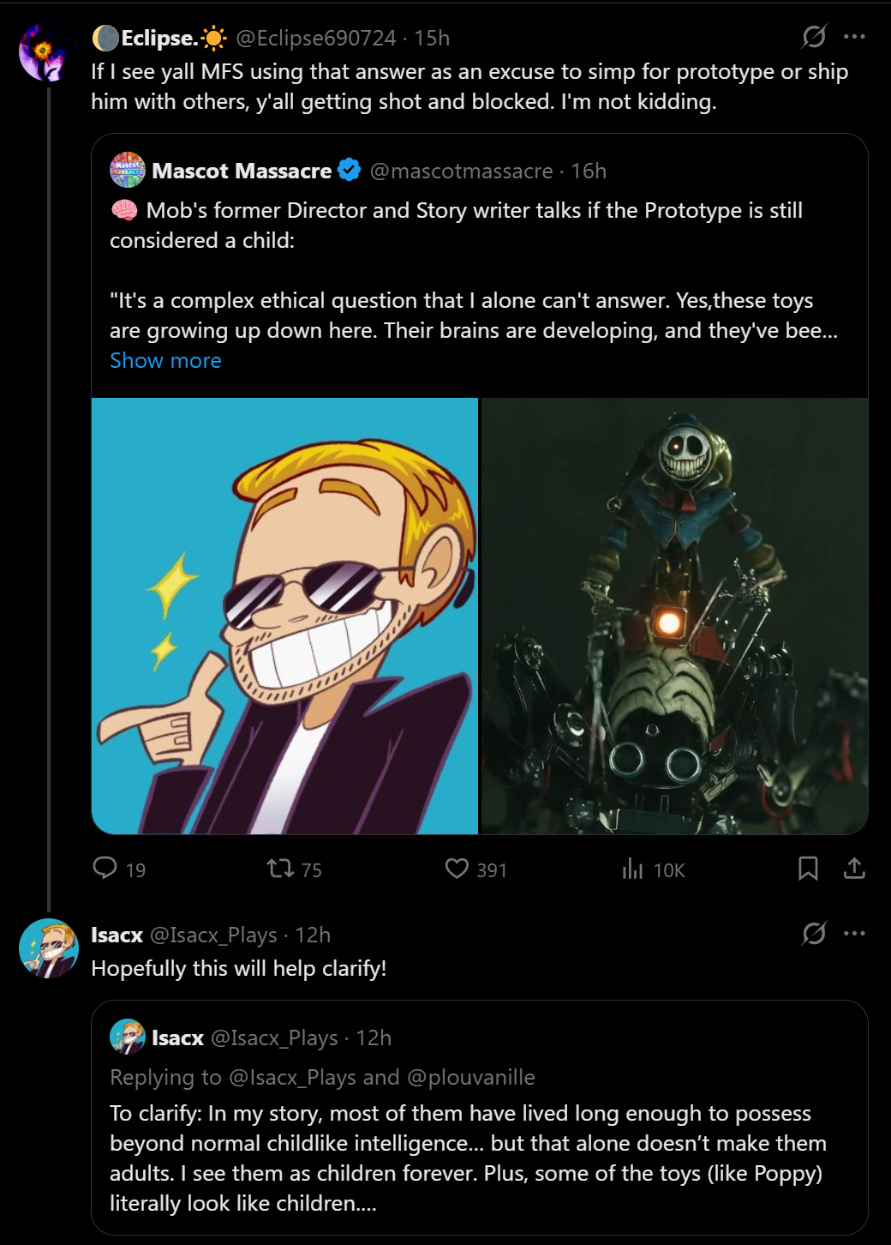Click the share icon on Eclipse's post
The image size is (891, 1245).
click(854, 869)
